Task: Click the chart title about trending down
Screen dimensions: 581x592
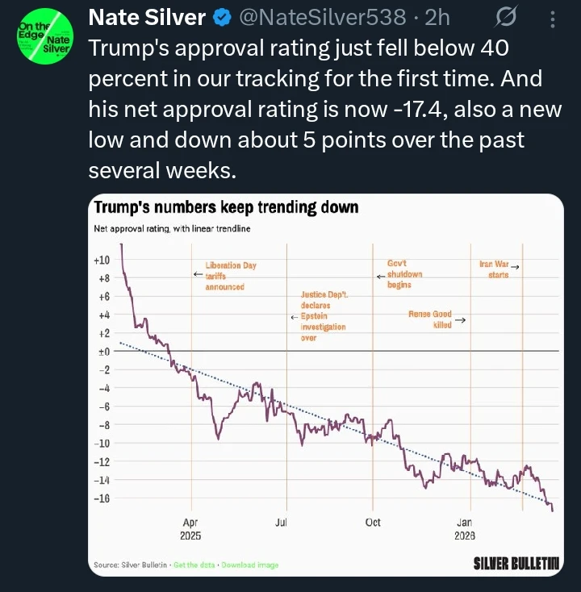Action: click(225, 208)
